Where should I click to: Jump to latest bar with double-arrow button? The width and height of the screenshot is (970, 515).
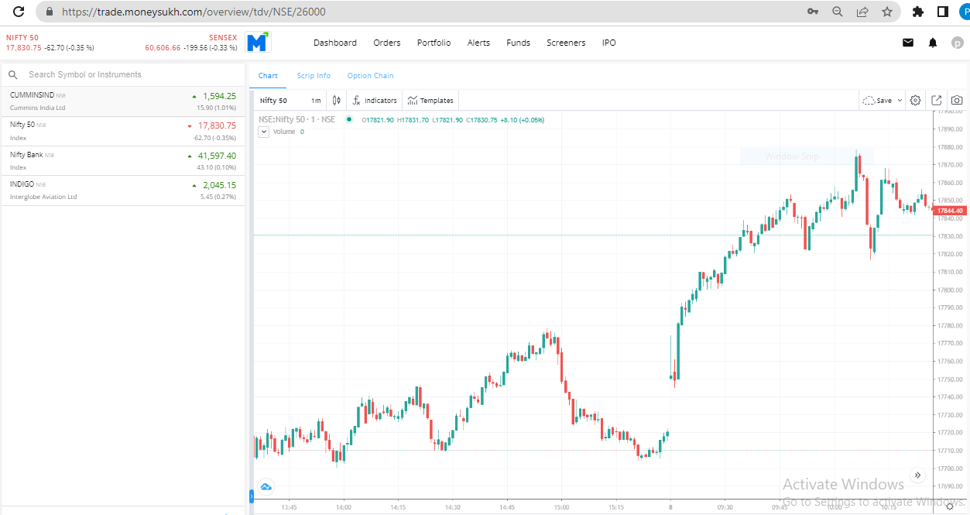pos(918,476)
